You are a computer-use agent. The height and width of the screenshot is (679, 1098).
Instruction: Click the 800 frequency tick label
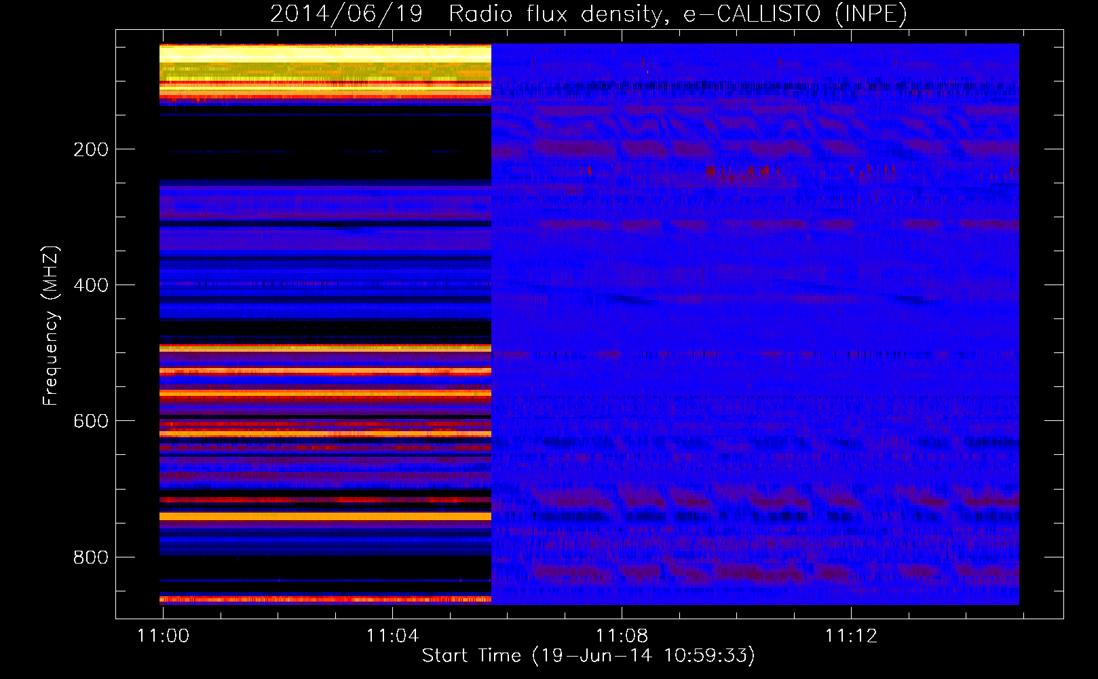click(91, 557)
